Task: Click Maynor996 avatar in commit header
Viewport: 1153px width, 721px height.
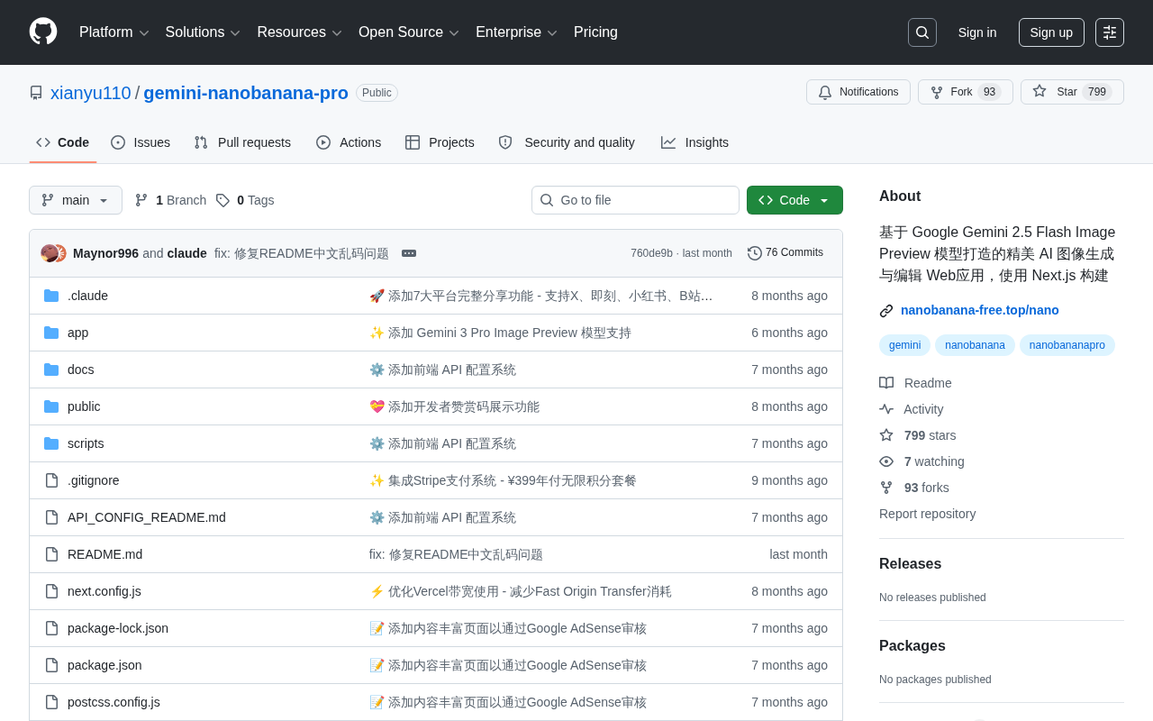Action: pos(49,253)
